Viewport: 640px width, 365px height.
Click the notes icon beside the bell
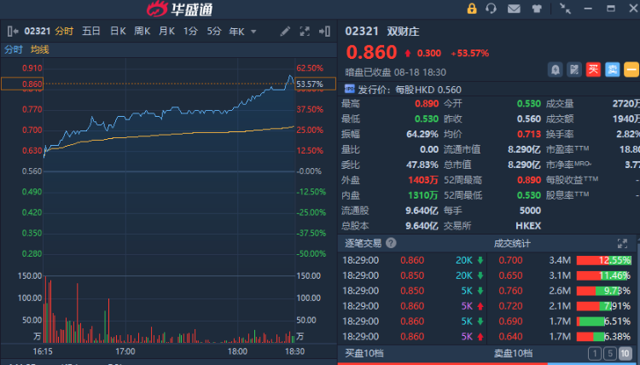[574, 69]
